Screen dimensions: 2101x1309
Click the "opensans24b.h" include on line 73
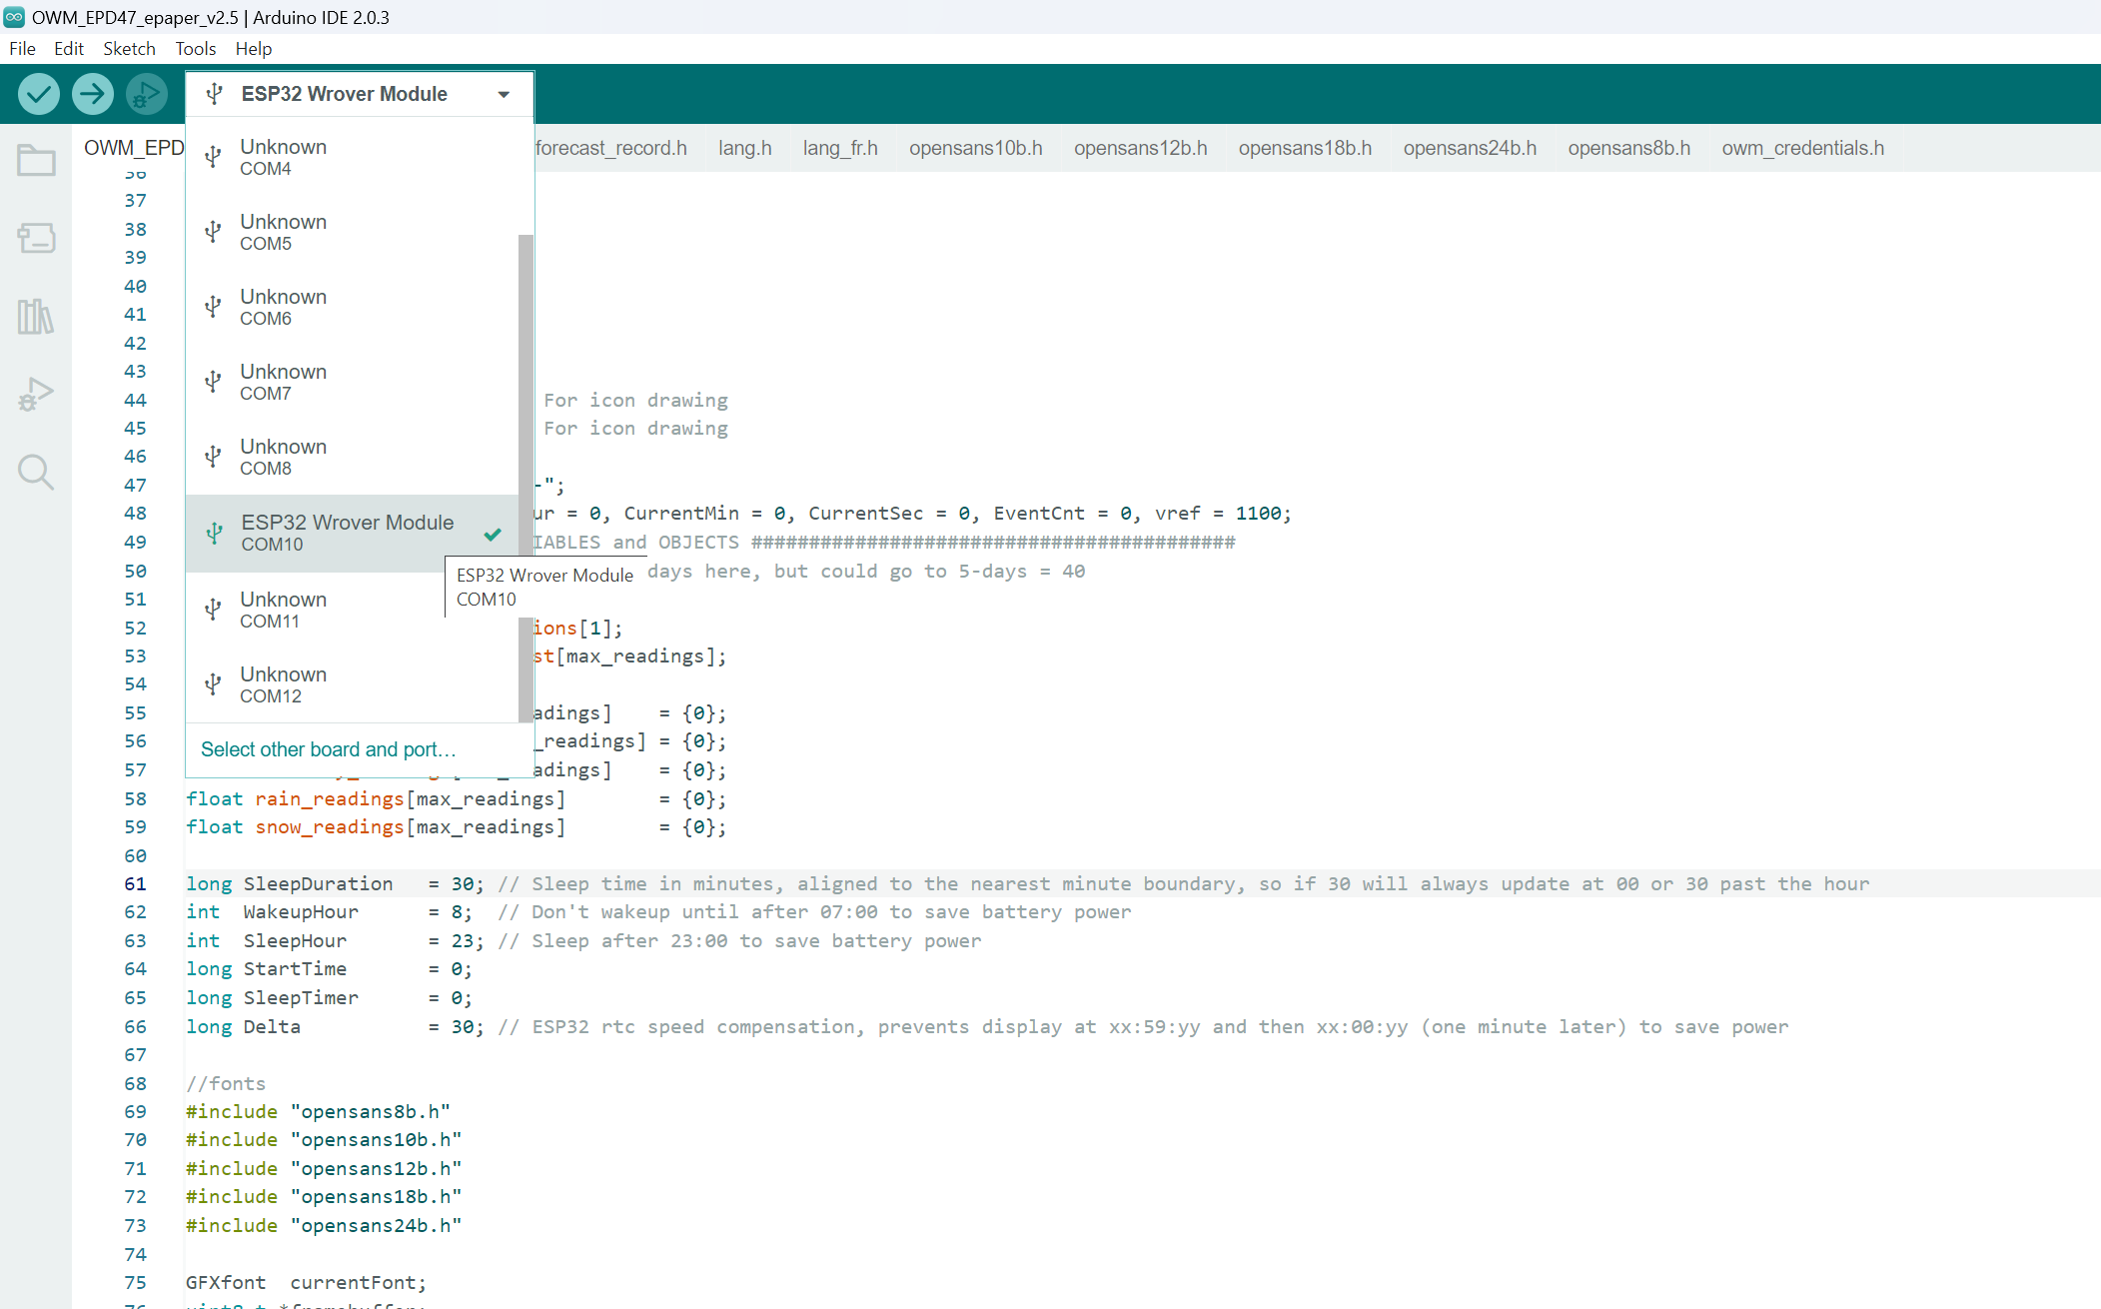click(x=376, y=1225)
